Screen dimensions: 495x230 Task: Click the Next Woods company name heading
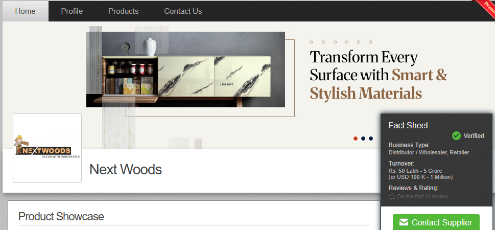tap(126, 169)
